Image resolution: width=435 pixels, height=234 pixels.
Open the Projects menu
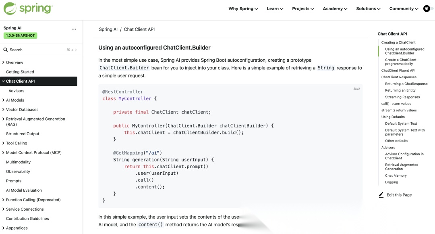pyautogui.click(x=303, y=8)
